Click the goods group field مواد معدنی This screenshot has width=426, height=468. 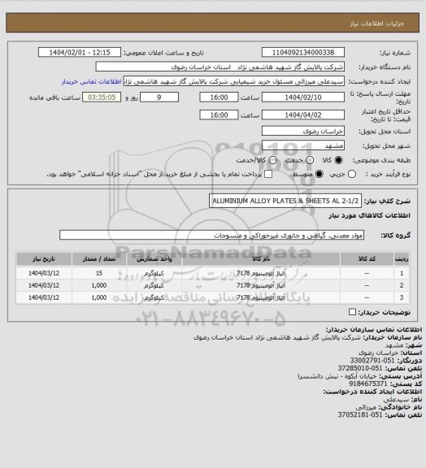[x=211, y=235]
